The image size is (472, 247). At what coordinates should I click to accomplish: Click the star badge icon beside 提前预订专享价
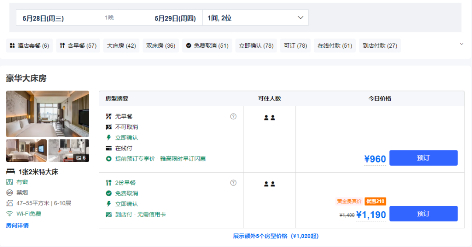(109, 159)
